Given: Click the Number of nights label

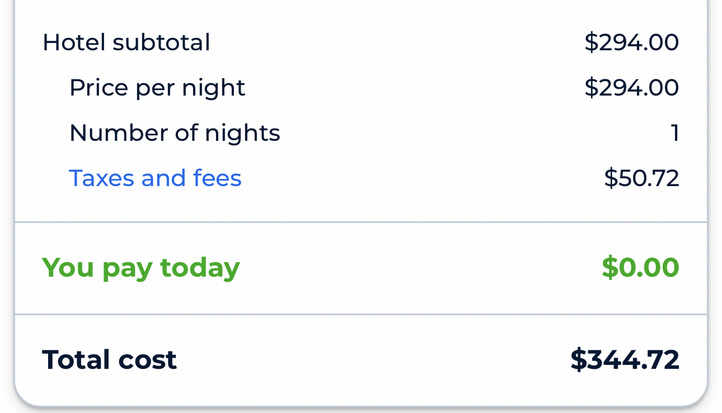Looking at the screenshot, I should click(175, 133).
